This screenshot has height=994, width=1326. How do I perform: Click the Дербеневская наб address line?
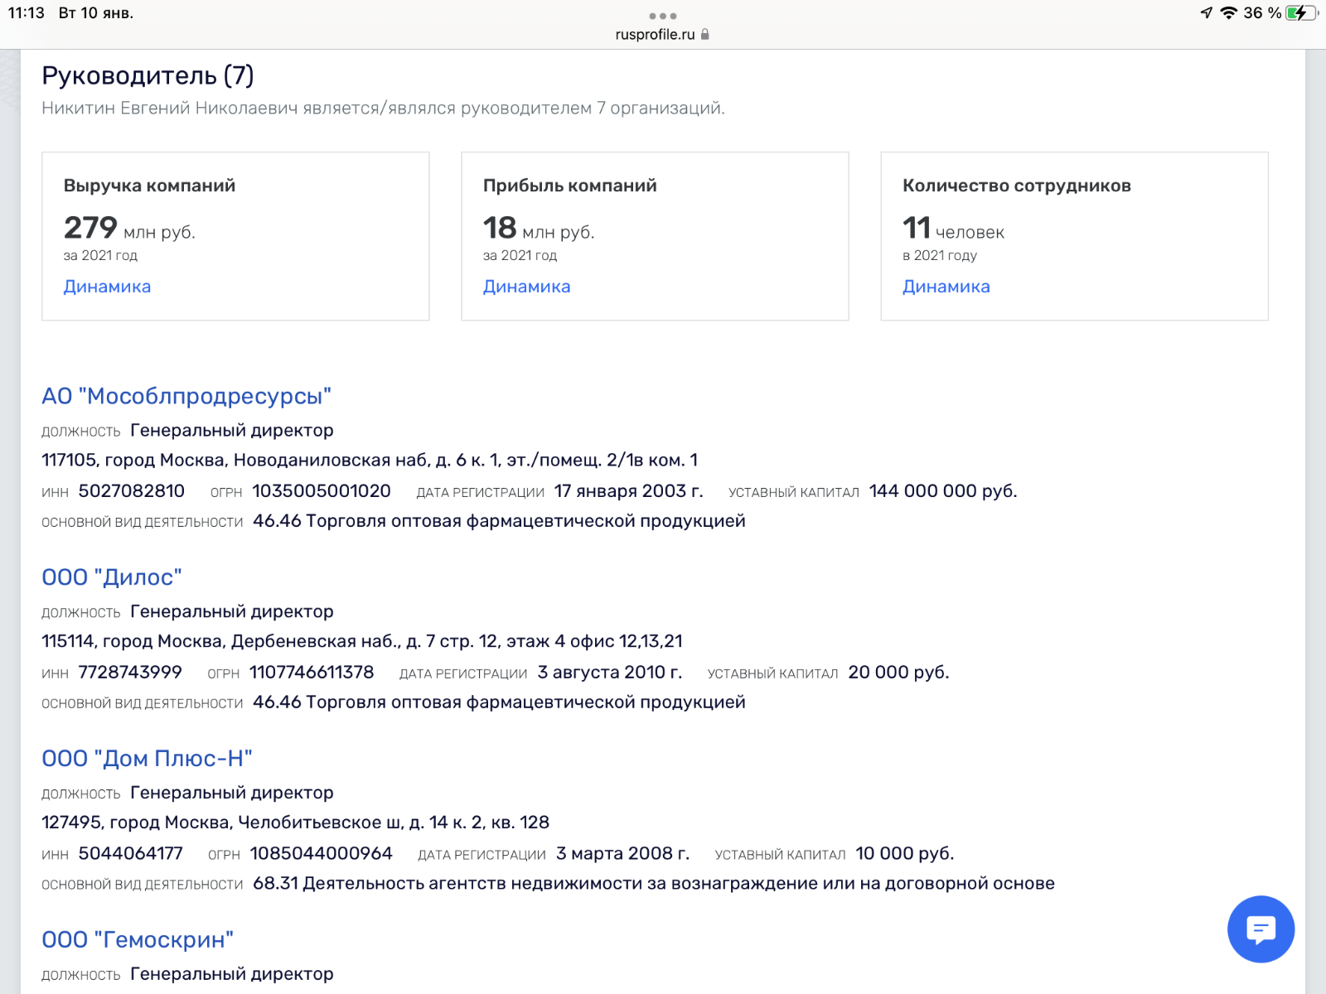click(362, 642)
